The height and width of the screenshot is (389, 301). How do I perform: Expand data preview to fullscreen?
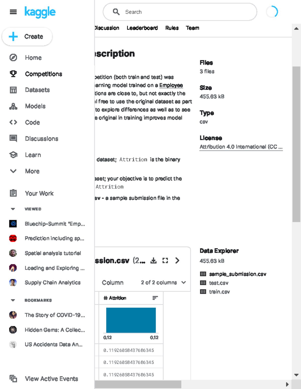coord(165,261)
